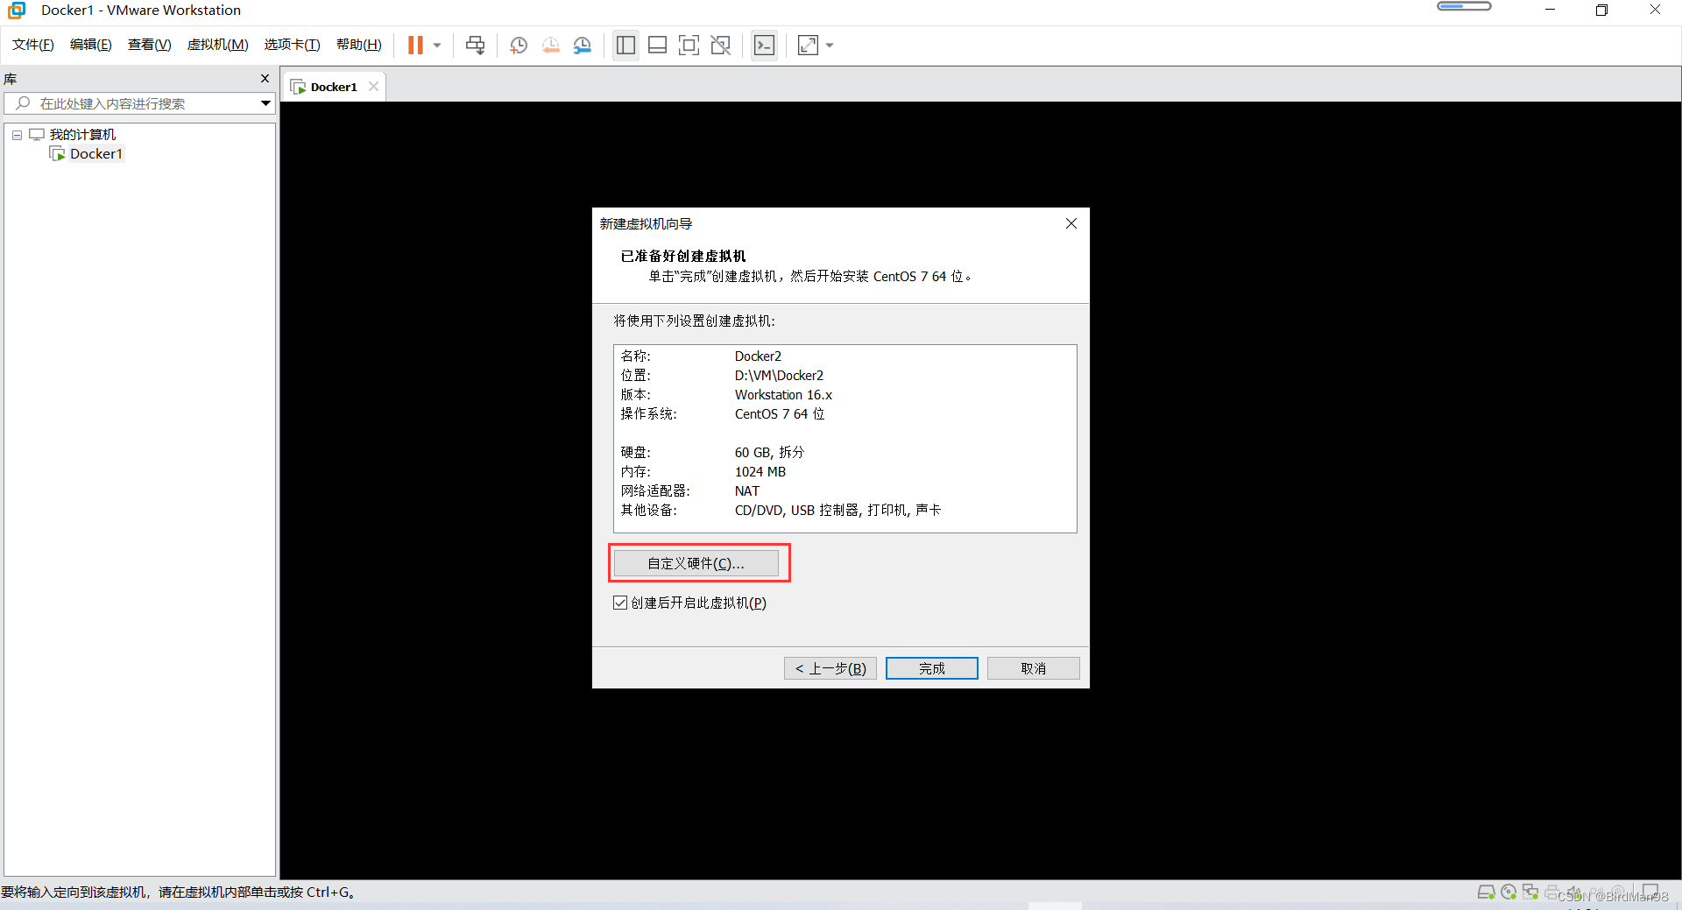Pause the virtual machine with orange button
The height and width of the screenshot is (910, 1682).
pos(415,45)
